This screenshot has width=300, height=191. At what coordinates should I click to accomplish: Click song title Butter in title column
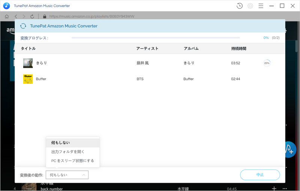(41, 79)
